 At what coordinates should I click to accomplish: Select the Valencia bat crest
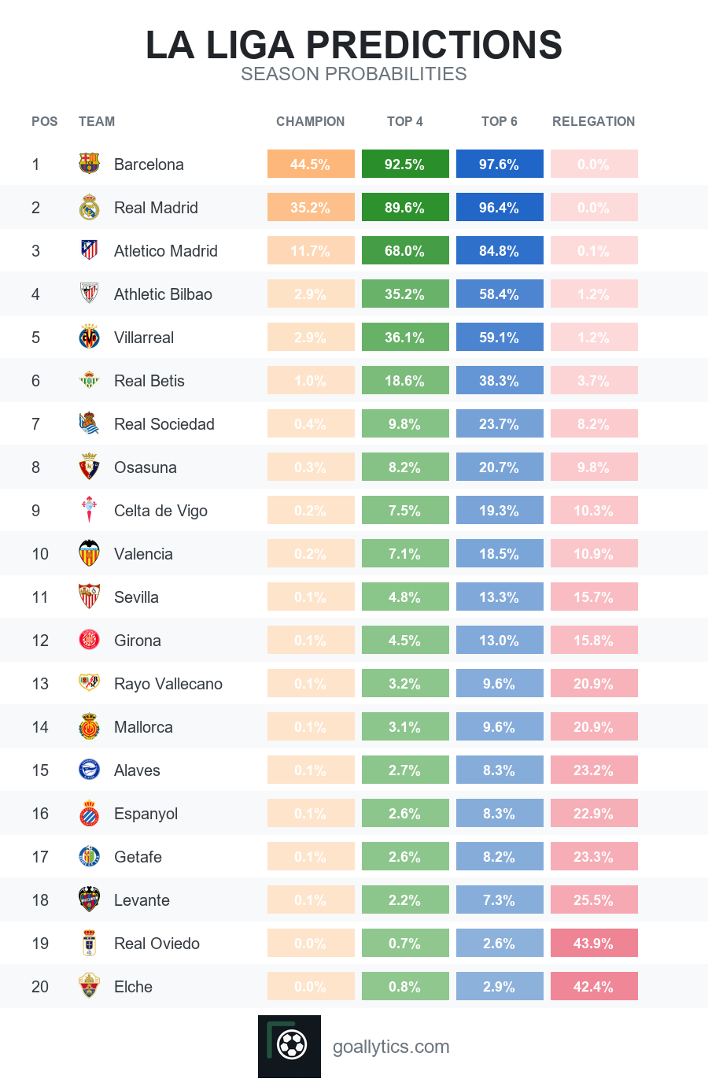90,553
